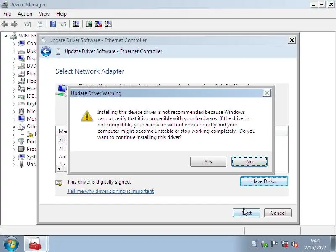Click the WIN-NH computer root node icon
Screen dimensions: 336x252
pos(13,36)
